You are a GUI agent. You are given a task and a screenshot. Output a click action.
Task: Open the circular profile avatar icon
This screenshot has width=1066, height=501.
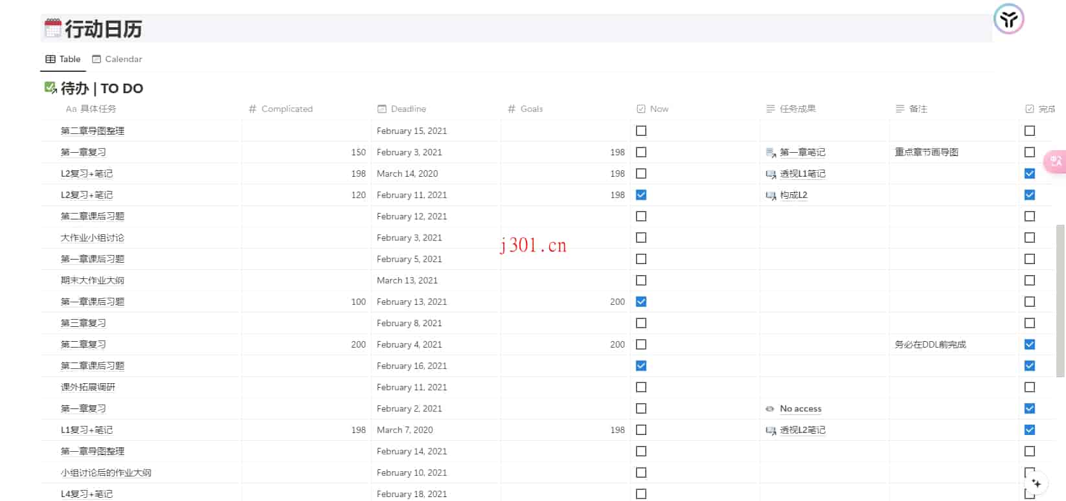tap(1009, 19)
